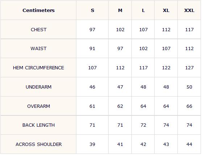Viewport: 202px width, 155px height.
Task: Click hem circumference value 127 for XXL
Action: pos(189,68)
